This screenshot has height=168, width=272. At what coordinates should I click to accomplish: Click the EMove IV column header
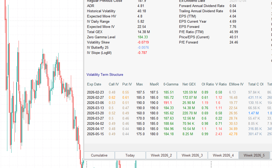click(236, 84)
